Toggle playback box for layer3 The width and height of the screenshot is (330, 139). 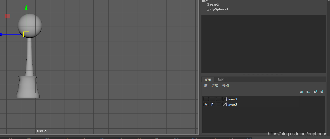point(212,99)
